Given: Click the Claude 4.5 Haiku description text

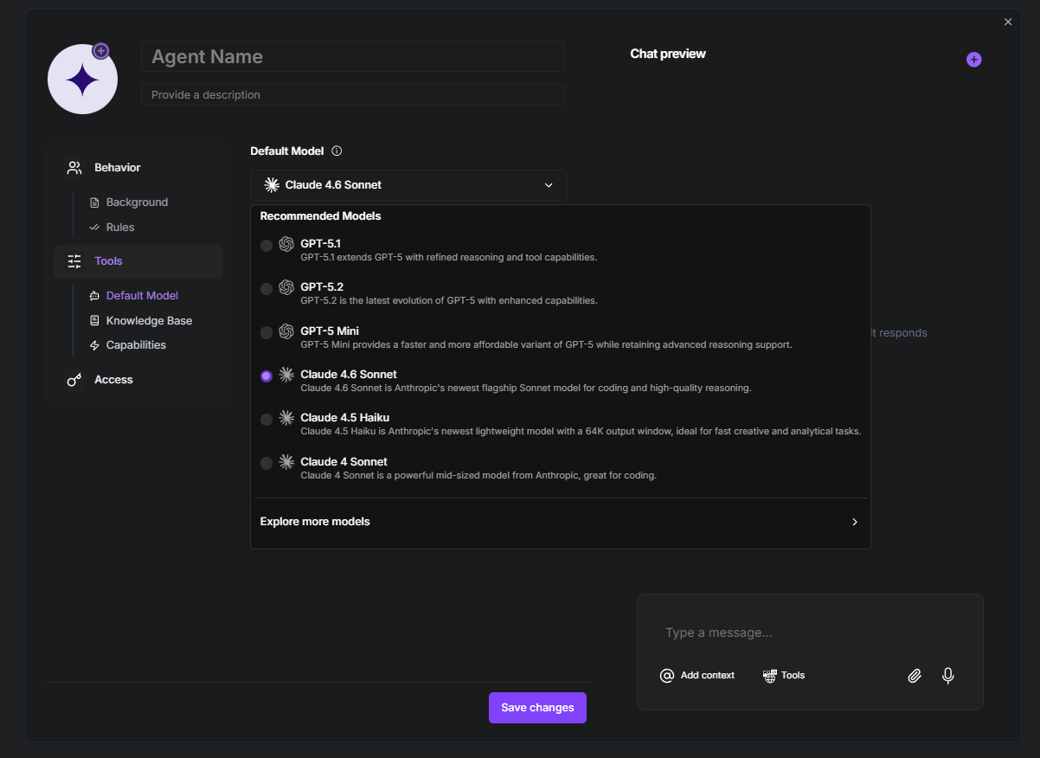Looking at the screenshot, I should pyautogui.click(x=581, y=432).
